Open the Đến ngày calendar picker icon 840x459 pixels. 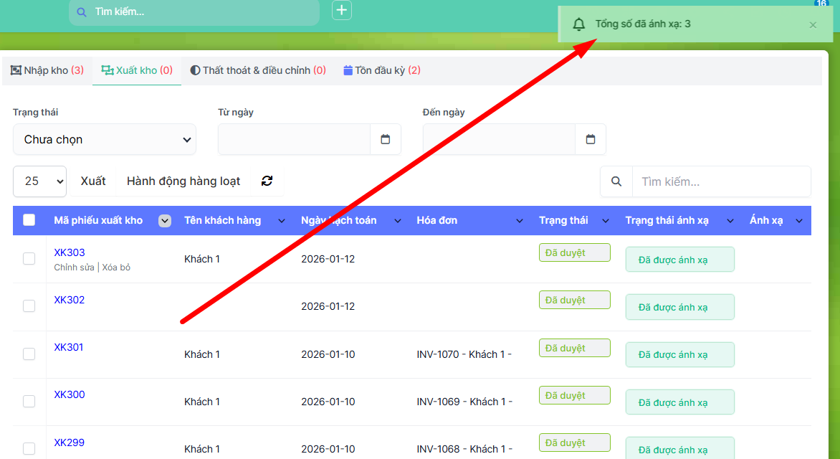(591, 139)
